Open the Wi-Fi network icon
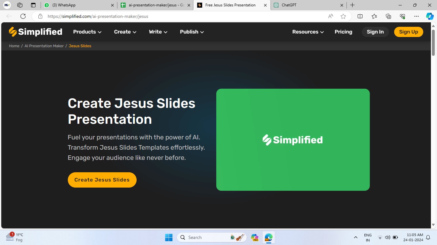The image size is (437, 245). (x=380, y=237)
